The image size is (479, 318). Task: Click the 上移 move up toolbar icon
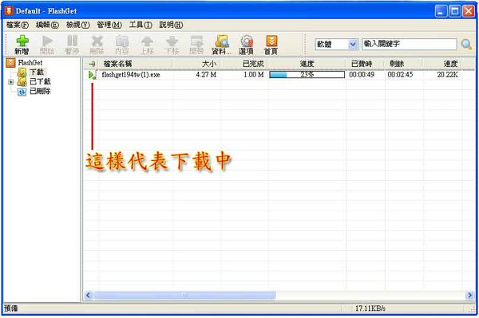point(147,45)
